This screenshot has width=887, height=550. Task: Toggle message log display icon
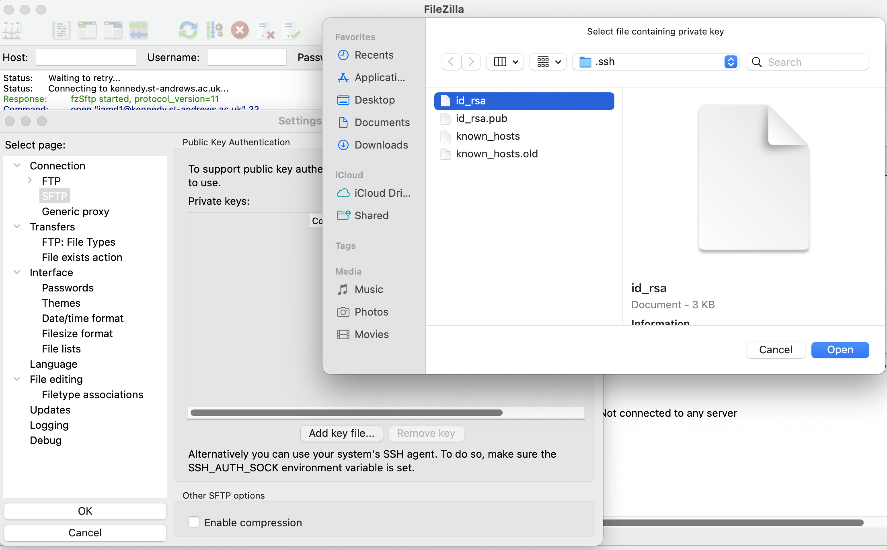point(62,31)
